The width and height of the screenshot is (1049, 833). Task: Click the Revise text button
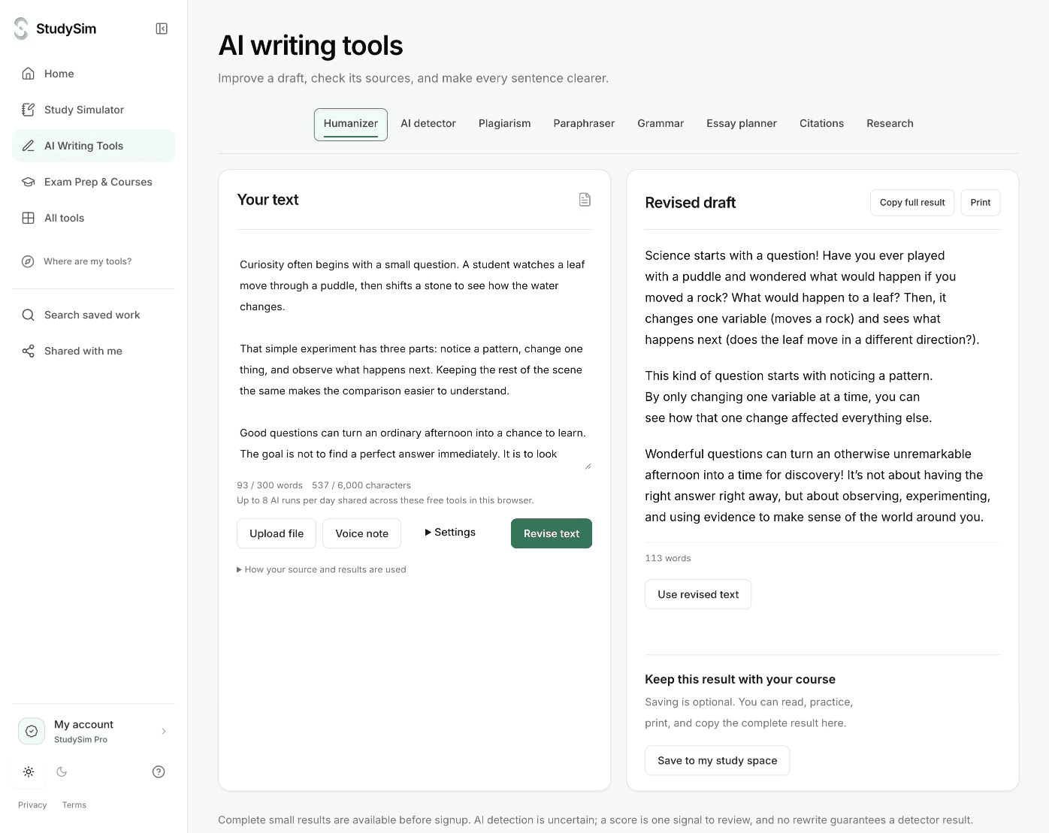pyautogui.click(x=552, y=533)
